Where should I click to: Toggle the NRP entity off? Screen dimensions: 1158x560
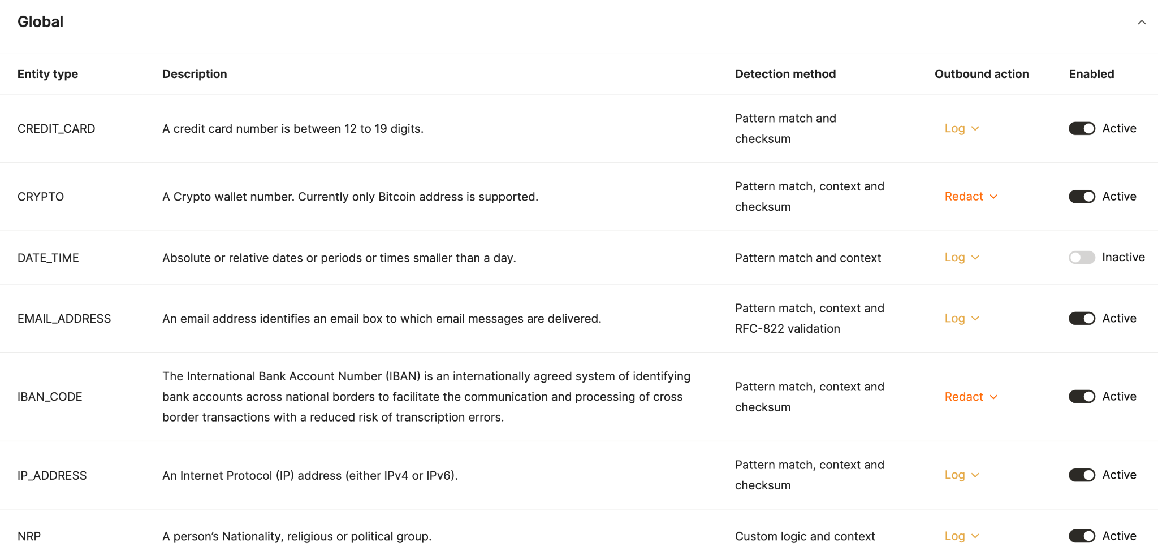coord(1082,536)
